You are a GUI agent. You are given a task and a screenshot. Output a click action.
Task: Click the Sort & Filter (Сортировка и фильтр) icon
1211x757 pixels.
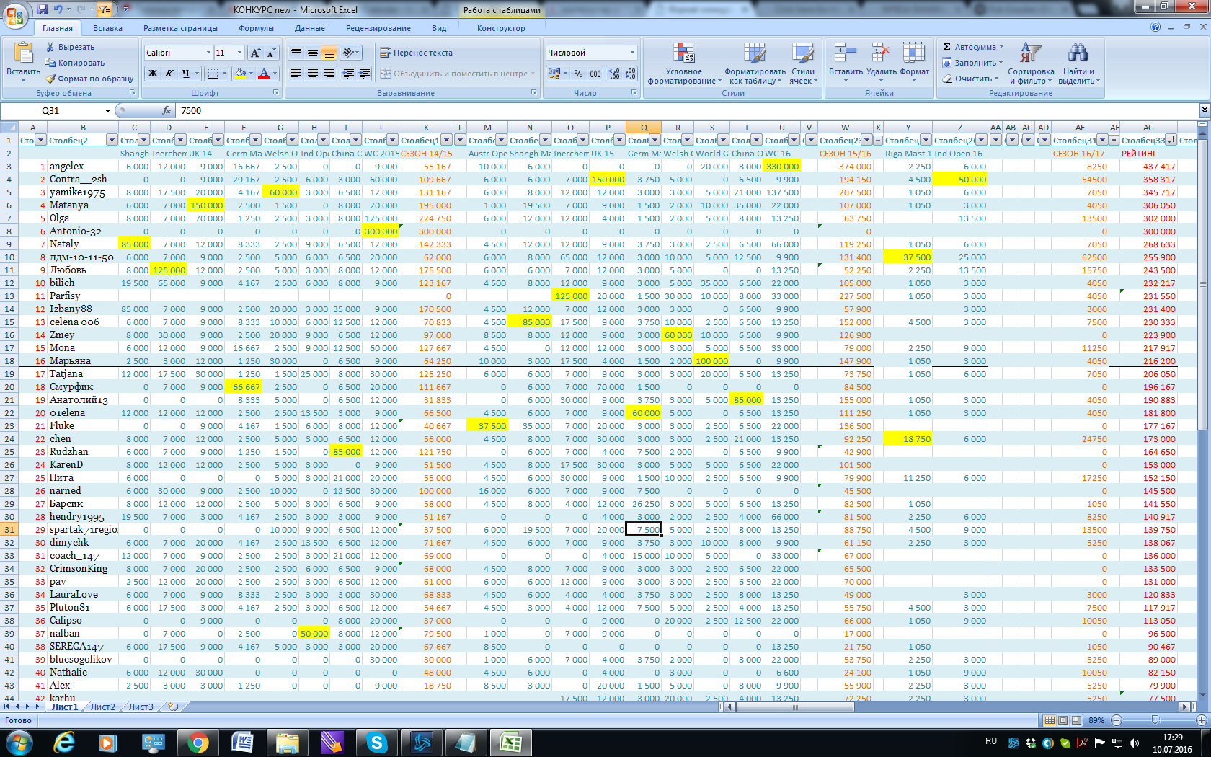1030,54
